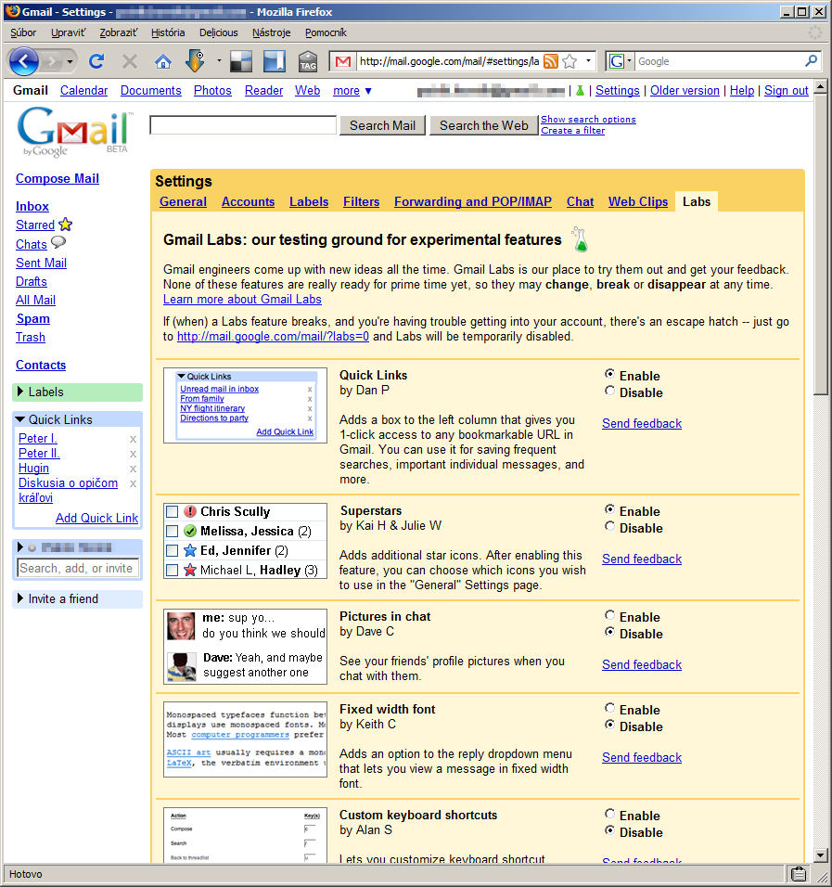Enable Fixed width font
This screenshot has width=832, height=887.
click(609, 708)
